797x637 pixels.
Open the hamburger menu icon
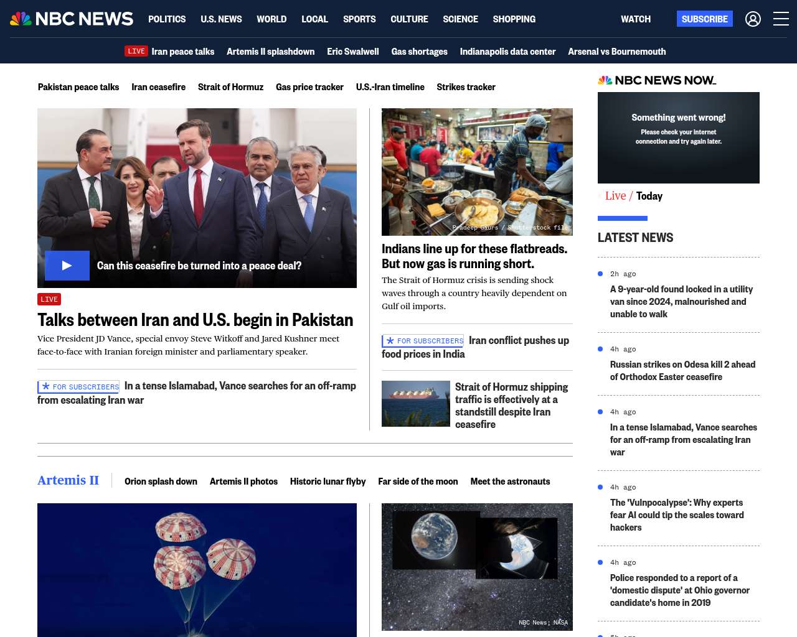pyautogui.click(x=781, y=19)
